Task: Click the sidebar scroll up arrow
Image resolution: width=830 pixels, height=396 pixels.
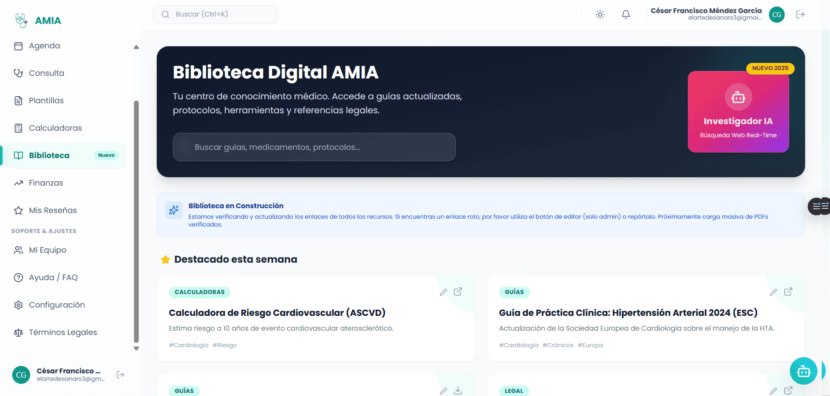Action: coord(136,47)
